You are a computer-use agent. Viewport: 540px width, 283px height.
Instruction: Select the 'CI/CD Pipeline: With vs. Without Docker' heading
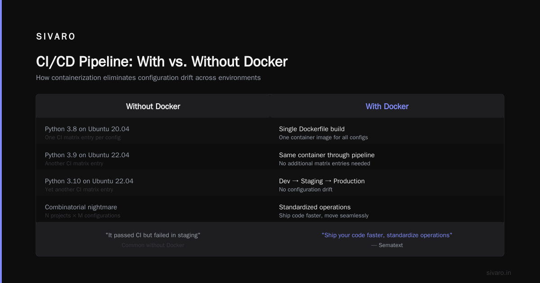(x=162, y=62)
